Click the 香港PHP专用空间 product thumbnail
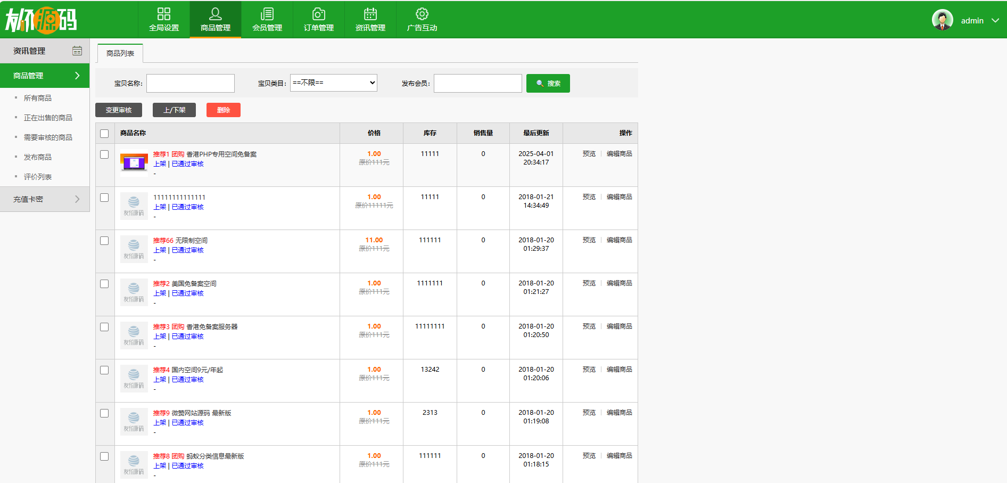The width and height of the screenshot is (1007, 483). click(134, 162)
